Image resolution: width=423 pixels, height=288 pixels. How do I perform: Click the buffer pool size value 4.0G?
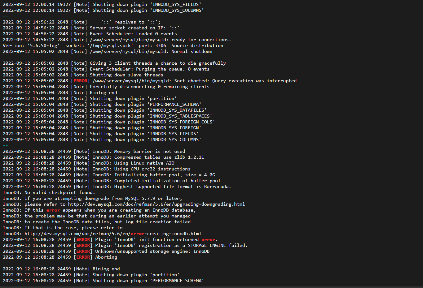[x=209, y=175]
